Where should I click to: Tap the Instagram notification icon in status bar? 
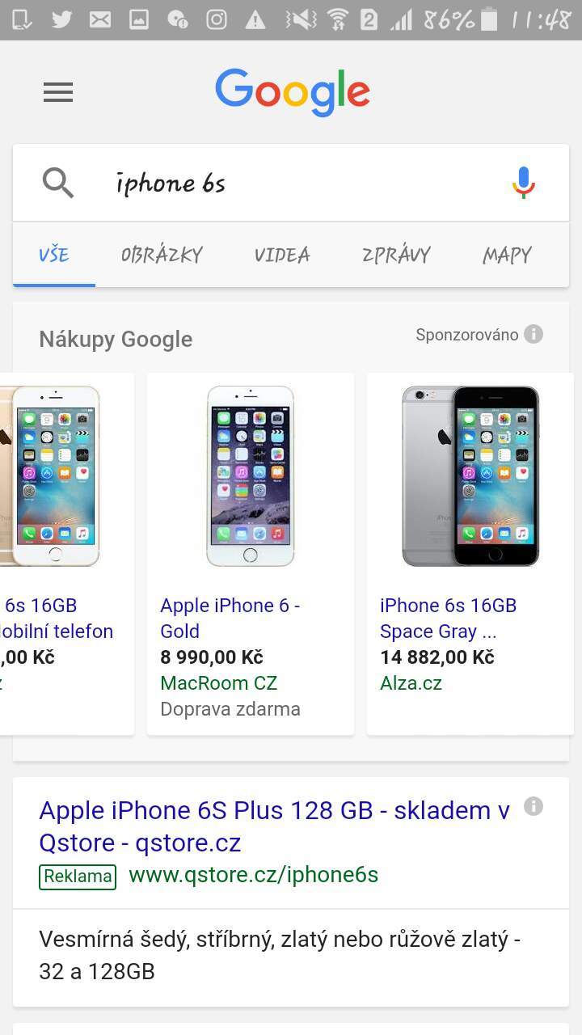tap(216, 19)
